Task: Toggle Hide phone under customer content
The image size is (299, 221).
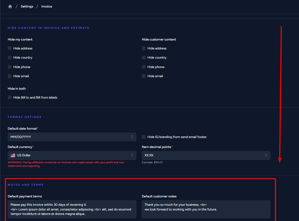Action: point(144,67)
